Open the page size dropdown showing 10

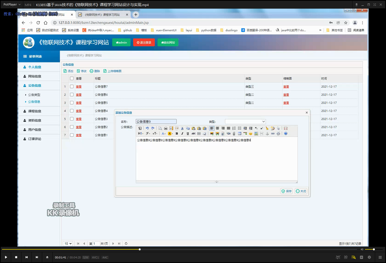click(x=68, y=243)
